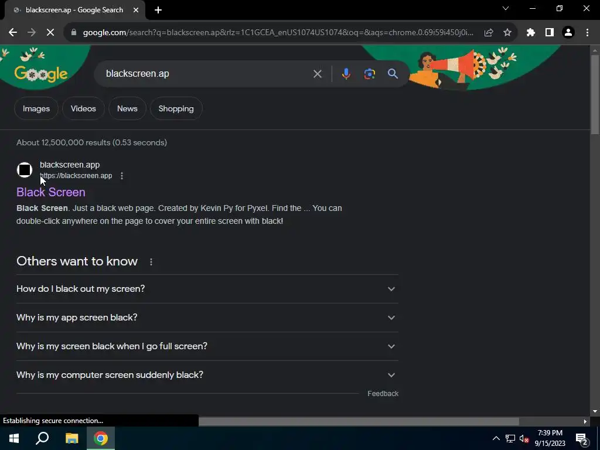Search by image with Google Lens icon

click(x=369, y=74)
